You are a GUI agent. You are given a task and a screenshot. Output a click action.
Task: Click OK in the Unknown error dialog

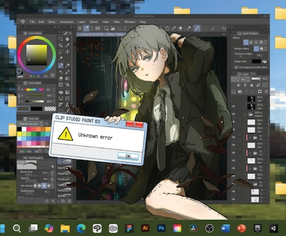(x=128, y=157)
